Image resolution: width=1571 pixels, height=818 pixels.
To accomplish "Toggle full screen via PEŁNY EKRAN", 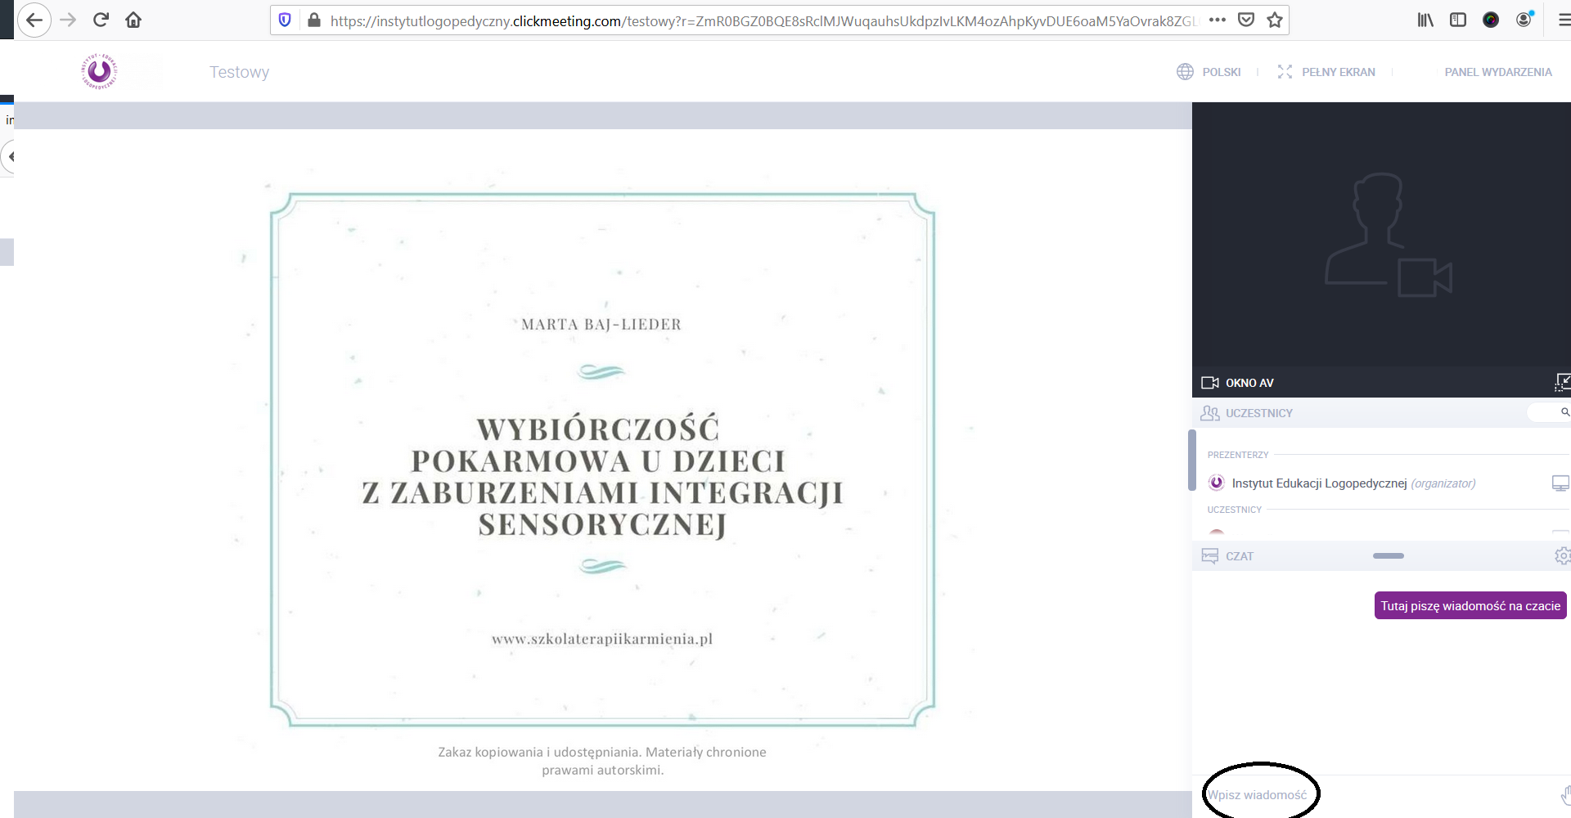I will [1326, 72].
